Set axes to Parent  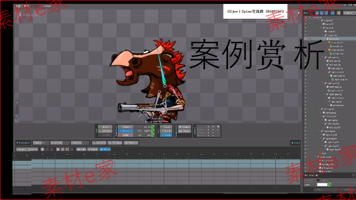pyautogui.click(x=166, y=131)
